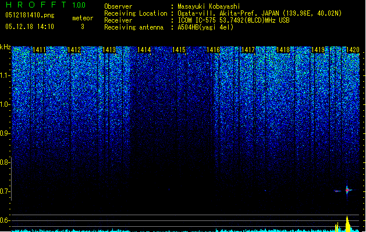Viewport: 366px width, 232px height.
Task: Click time marker 1412
Action: [74, 50]
